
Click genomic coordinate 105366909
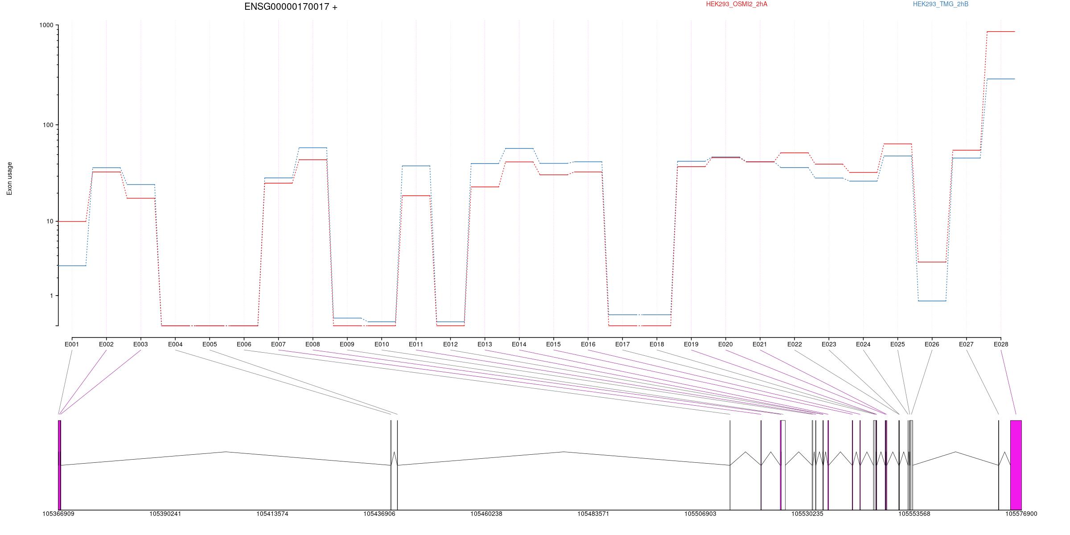[x=58, y=514]
